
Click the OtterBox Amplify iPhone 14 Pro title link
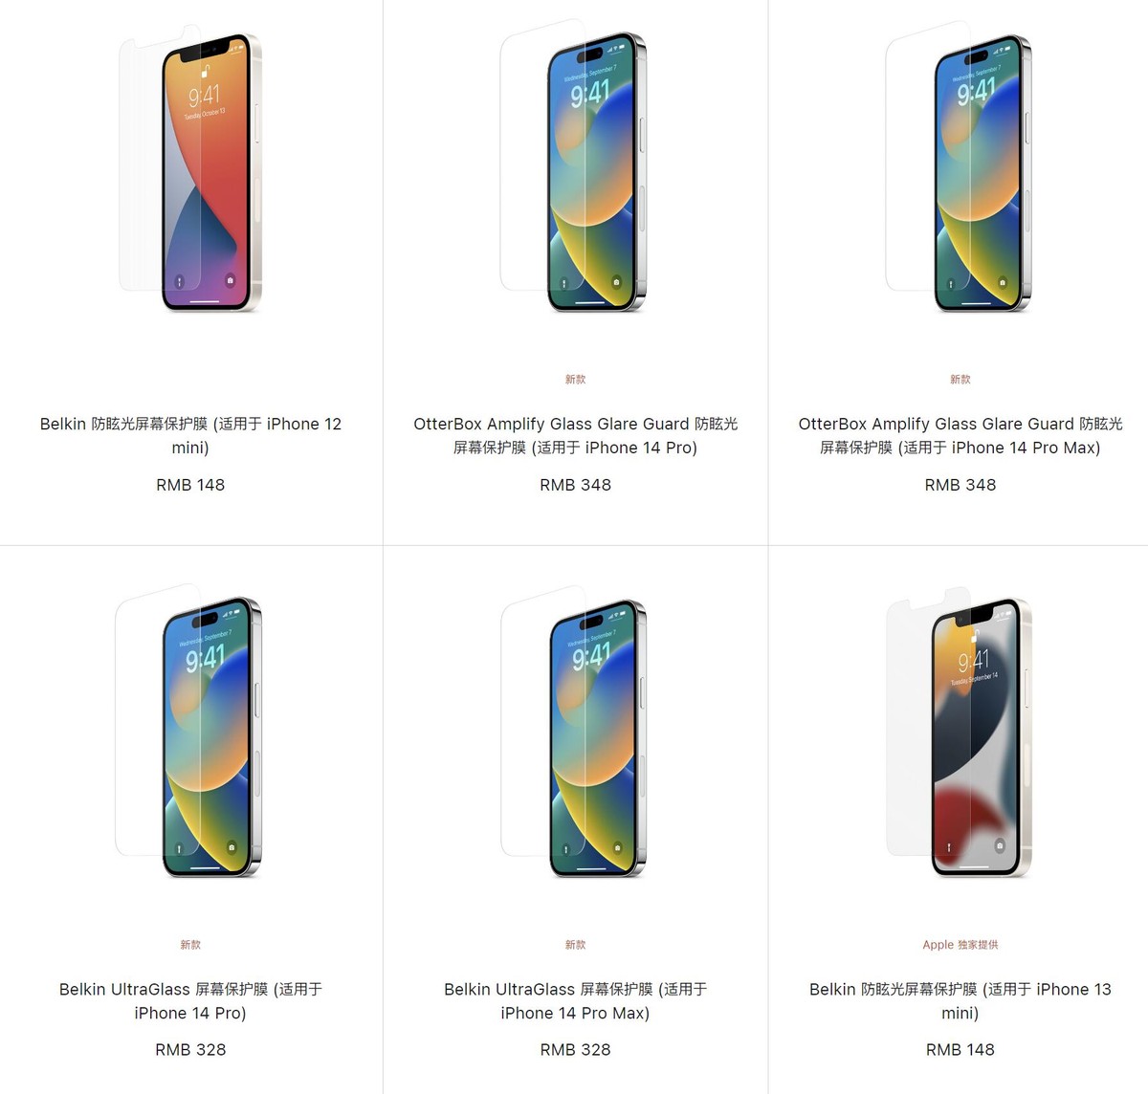click(575, 435)
